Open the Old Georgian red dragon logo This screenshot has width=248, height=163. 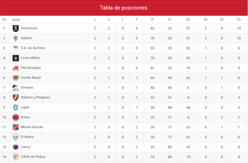[16, 68]
